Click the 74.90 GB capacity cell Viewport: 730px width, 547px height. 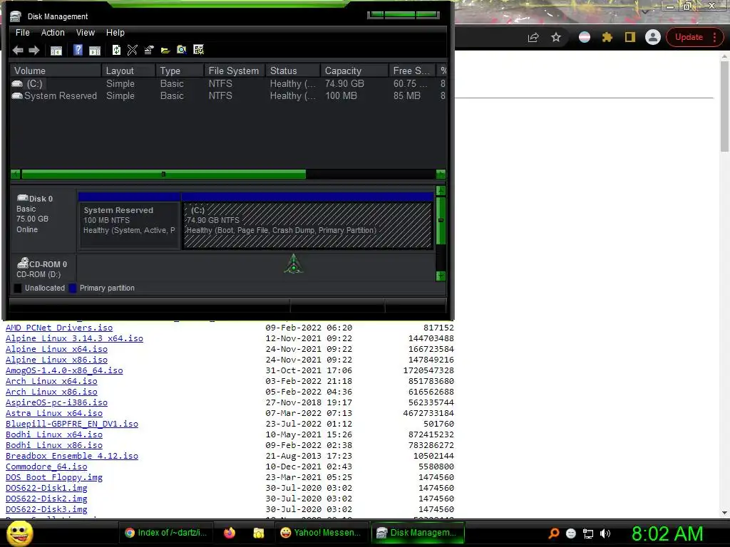tap(344, 84)
